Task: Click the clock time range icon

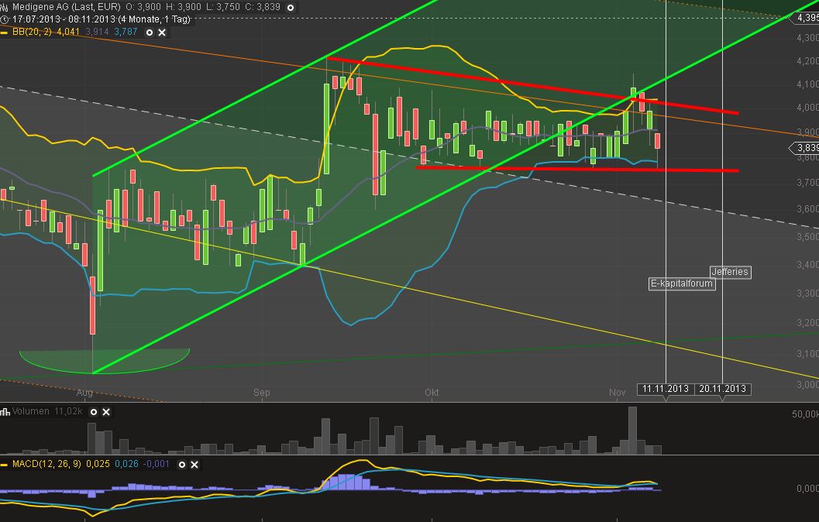Action: click(4, 19)
